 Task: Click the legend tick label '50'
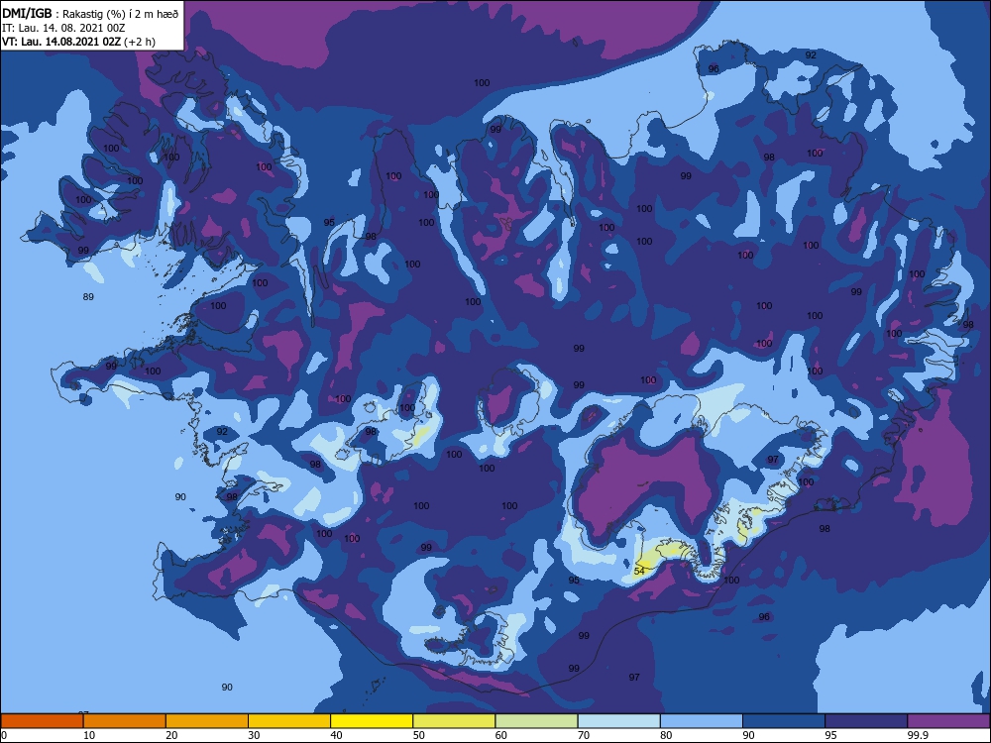pyautogui.click(x=418, y=735)
